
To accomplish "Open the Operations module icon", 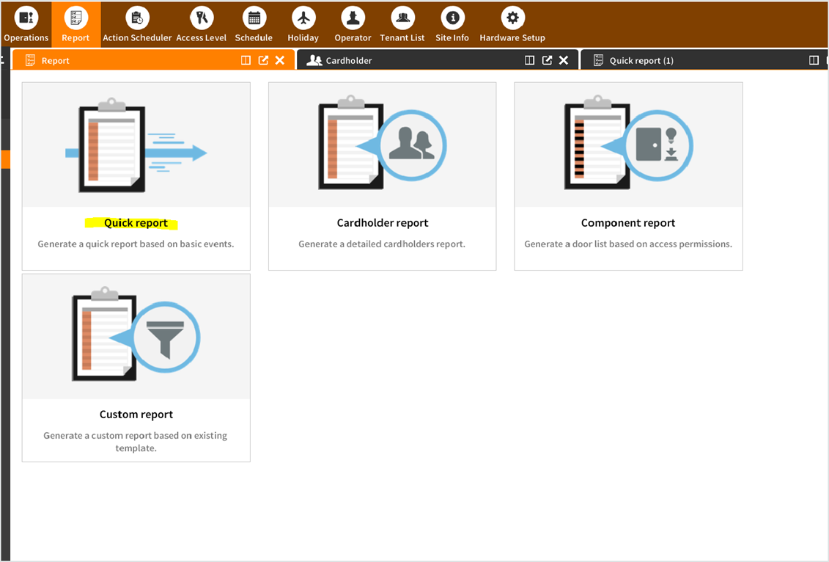I will 26,18.
